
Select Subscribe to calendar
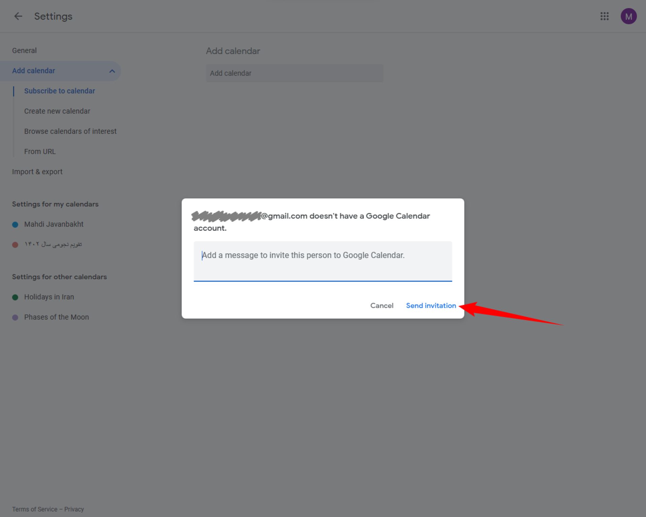(60, 91)
